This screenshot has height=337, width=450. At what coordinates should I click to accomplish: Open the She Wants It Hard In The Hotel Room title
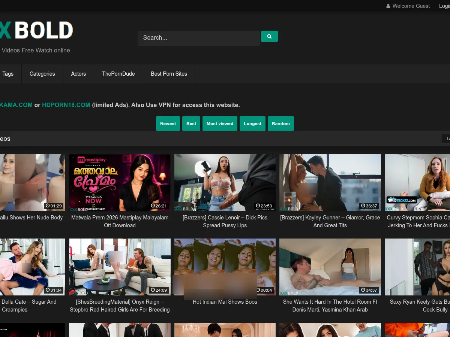[x=330, y=306]
